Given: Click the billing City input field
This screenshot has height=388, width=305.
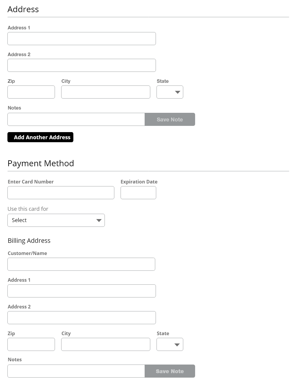Looking at the screenshot, I should click(x=105, y=344).
